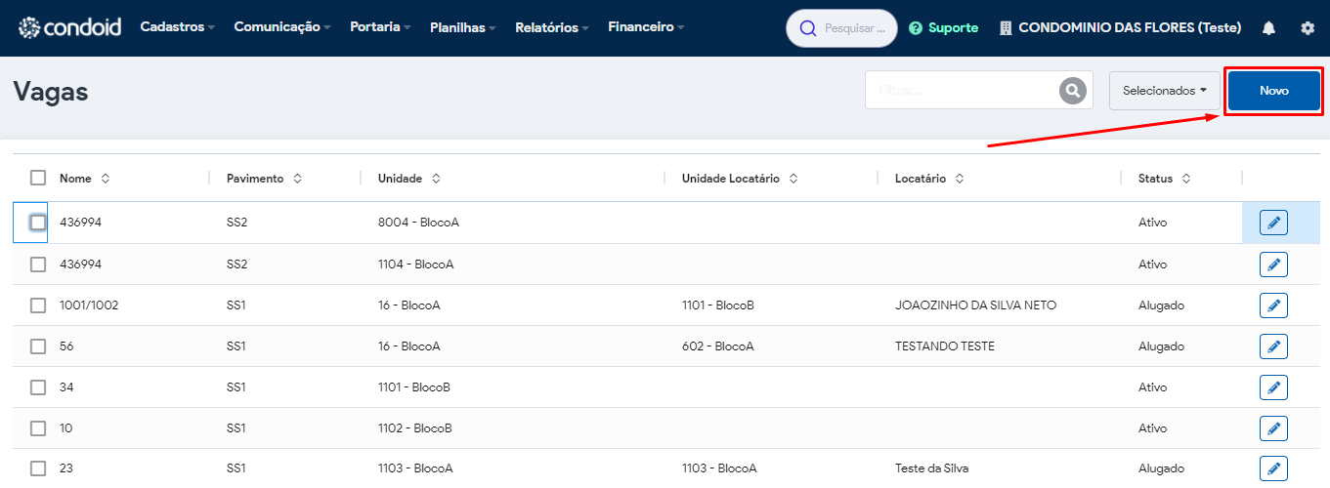Open the Portaria menu
Screen dimensions: 1330x488
[380, 27]
